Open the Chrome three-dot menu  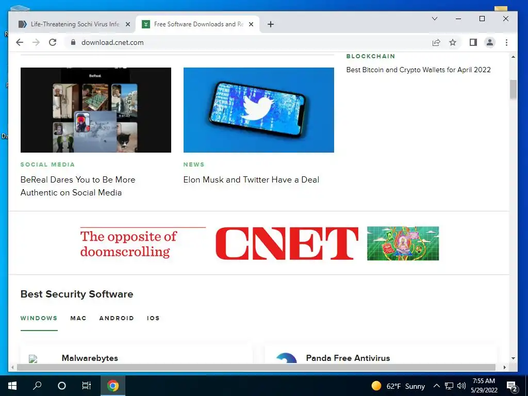[506, 42]
